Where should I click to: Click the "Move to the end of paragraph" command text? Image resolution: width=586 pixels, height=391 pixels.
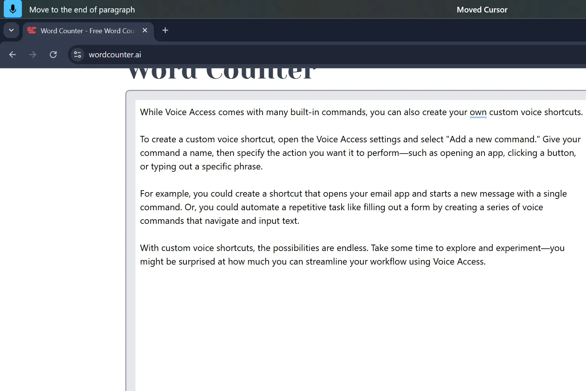tap(82, 10)
